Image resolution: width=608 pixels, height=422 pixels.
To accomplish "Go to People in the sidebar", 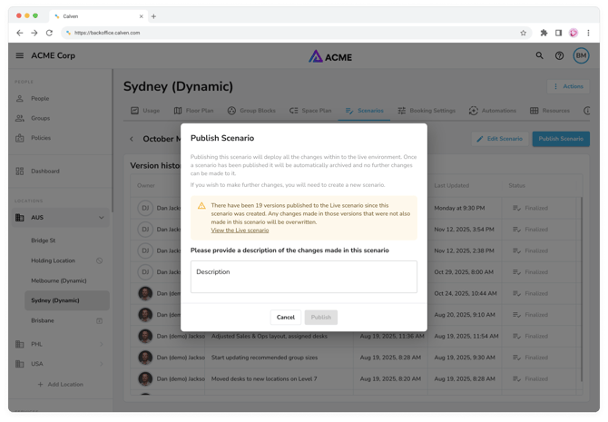I will 40,98.
